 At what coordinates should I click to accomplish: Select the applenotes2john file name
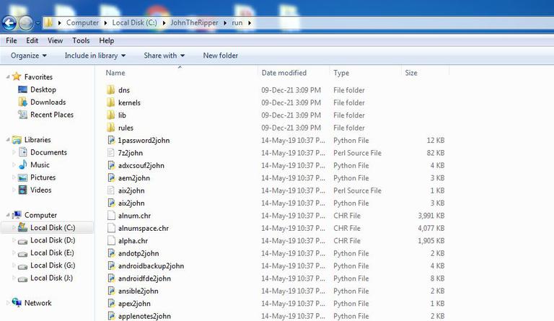click(144, 316)
